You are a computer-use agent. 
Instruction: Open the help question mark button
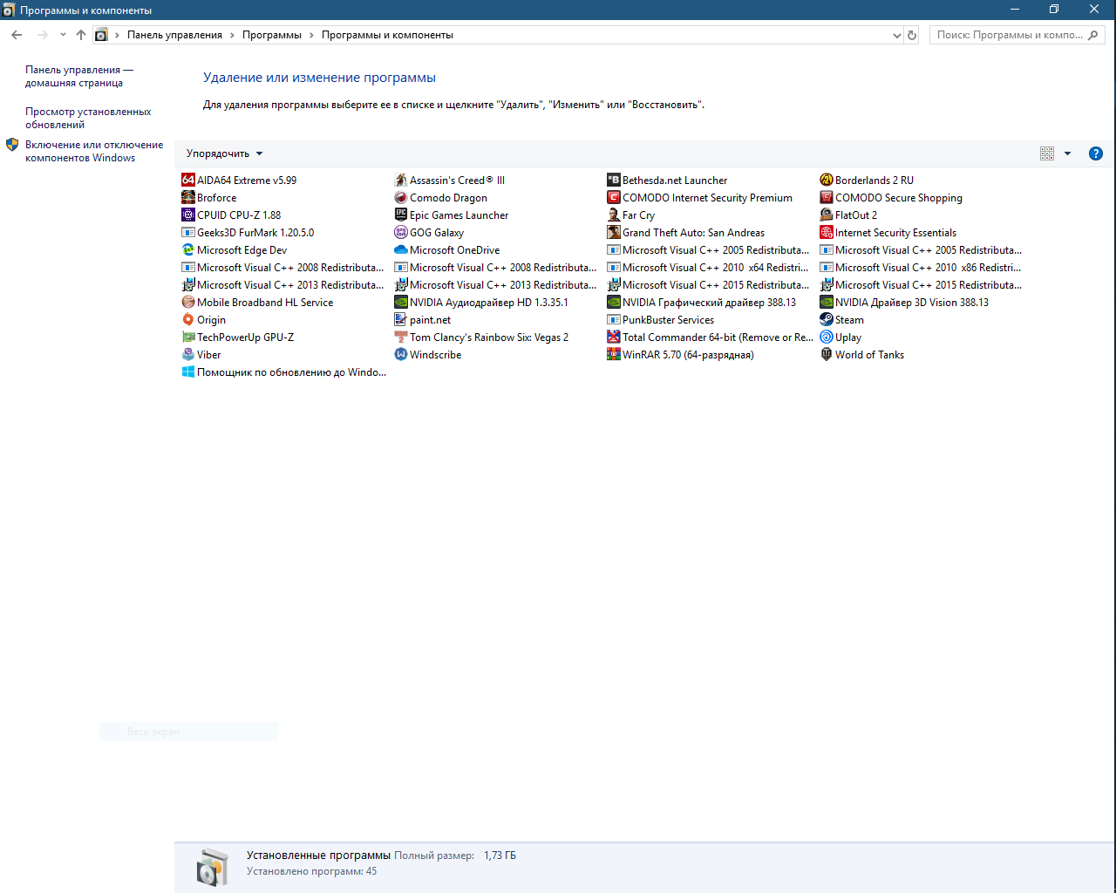[1096, 153]
